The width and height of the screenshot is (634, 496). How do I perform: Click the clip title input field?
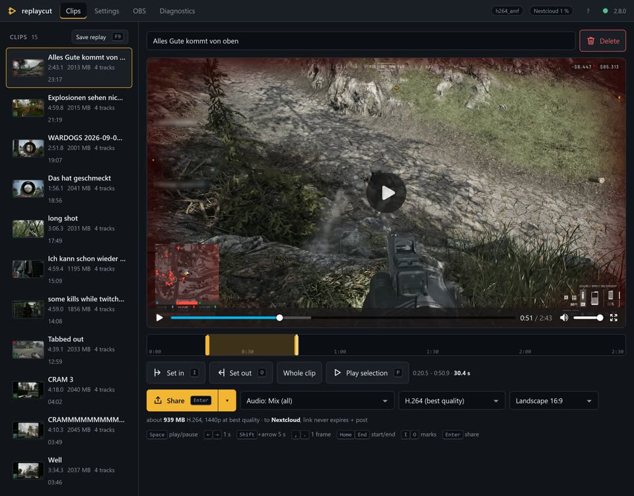click(x=361, y=41)
